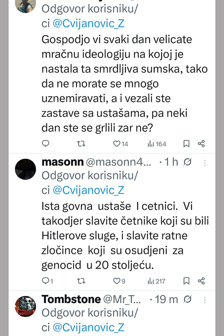Reply to the tweet with 164 views
The image size is (224, 336).
pyautogui.click(x=46, y=144)
